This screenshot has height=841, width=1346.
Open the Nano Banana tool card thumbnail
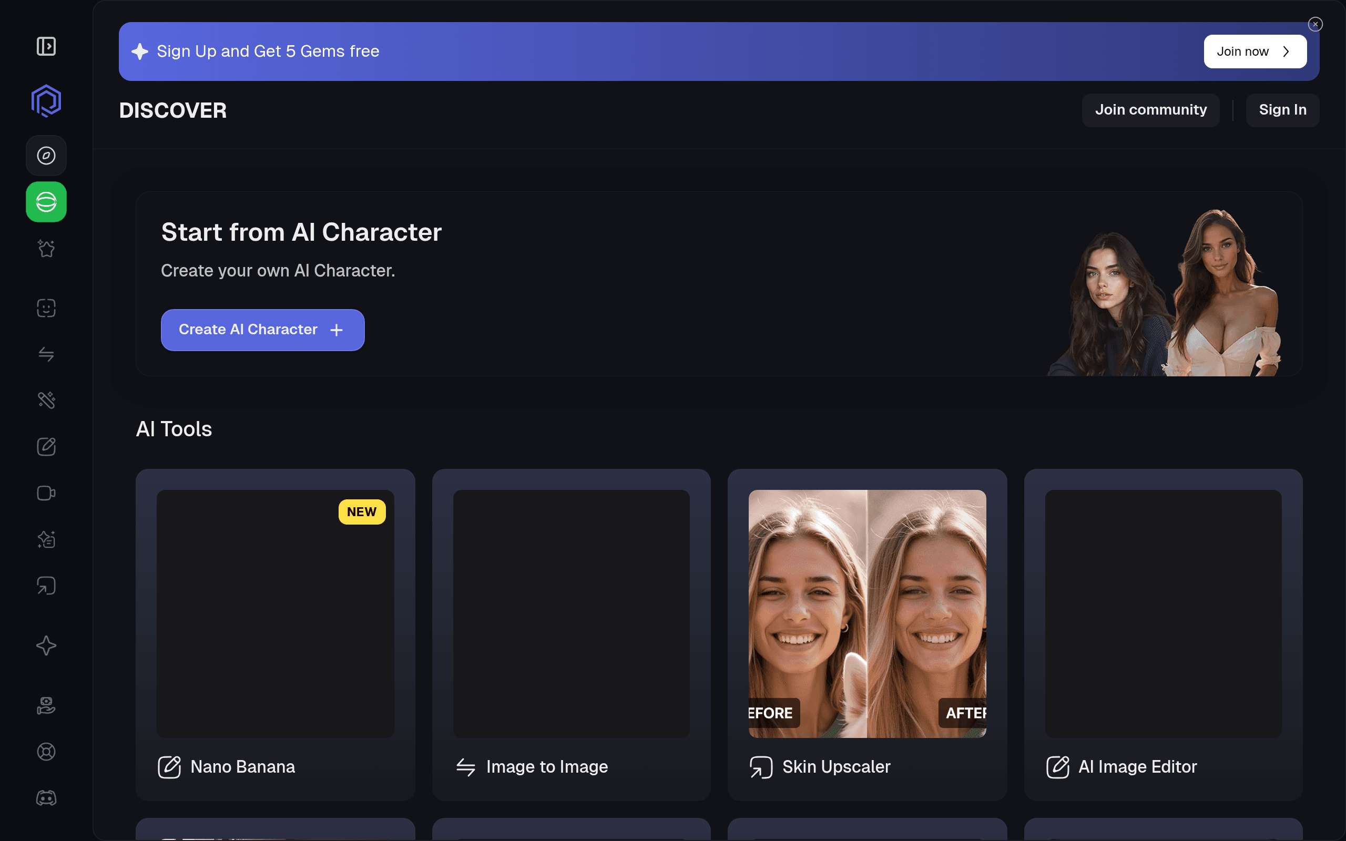coord(276,613)
